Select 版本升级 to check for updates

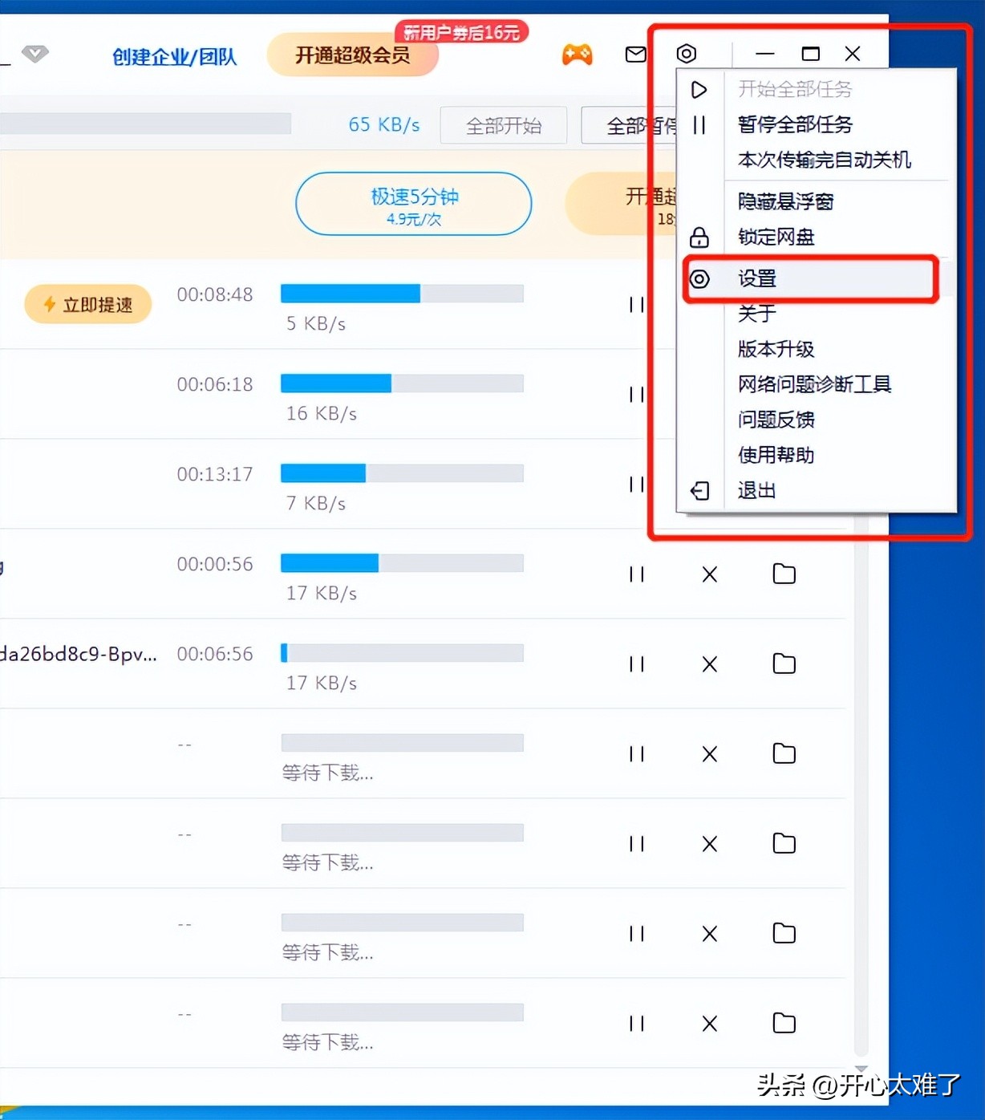coord(776,349)
